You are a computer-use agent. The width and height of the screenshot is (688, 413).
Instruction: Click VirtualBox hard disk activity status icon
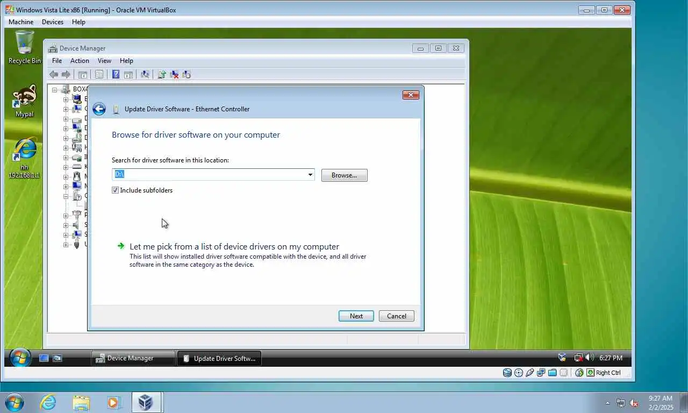click(507, 373)
